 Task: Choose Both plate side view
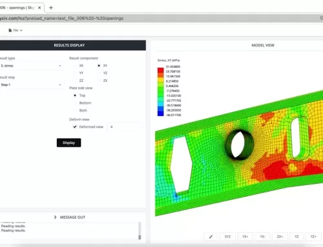(x=75, y=110)
